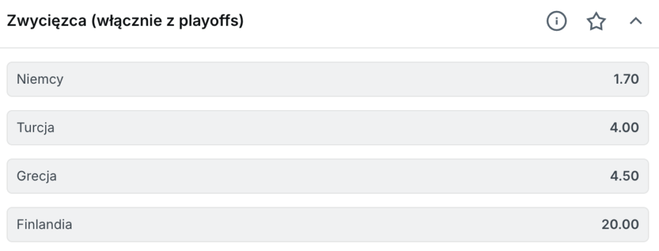
Task: Select the Turcja outcome row
Action: point(328,127)
